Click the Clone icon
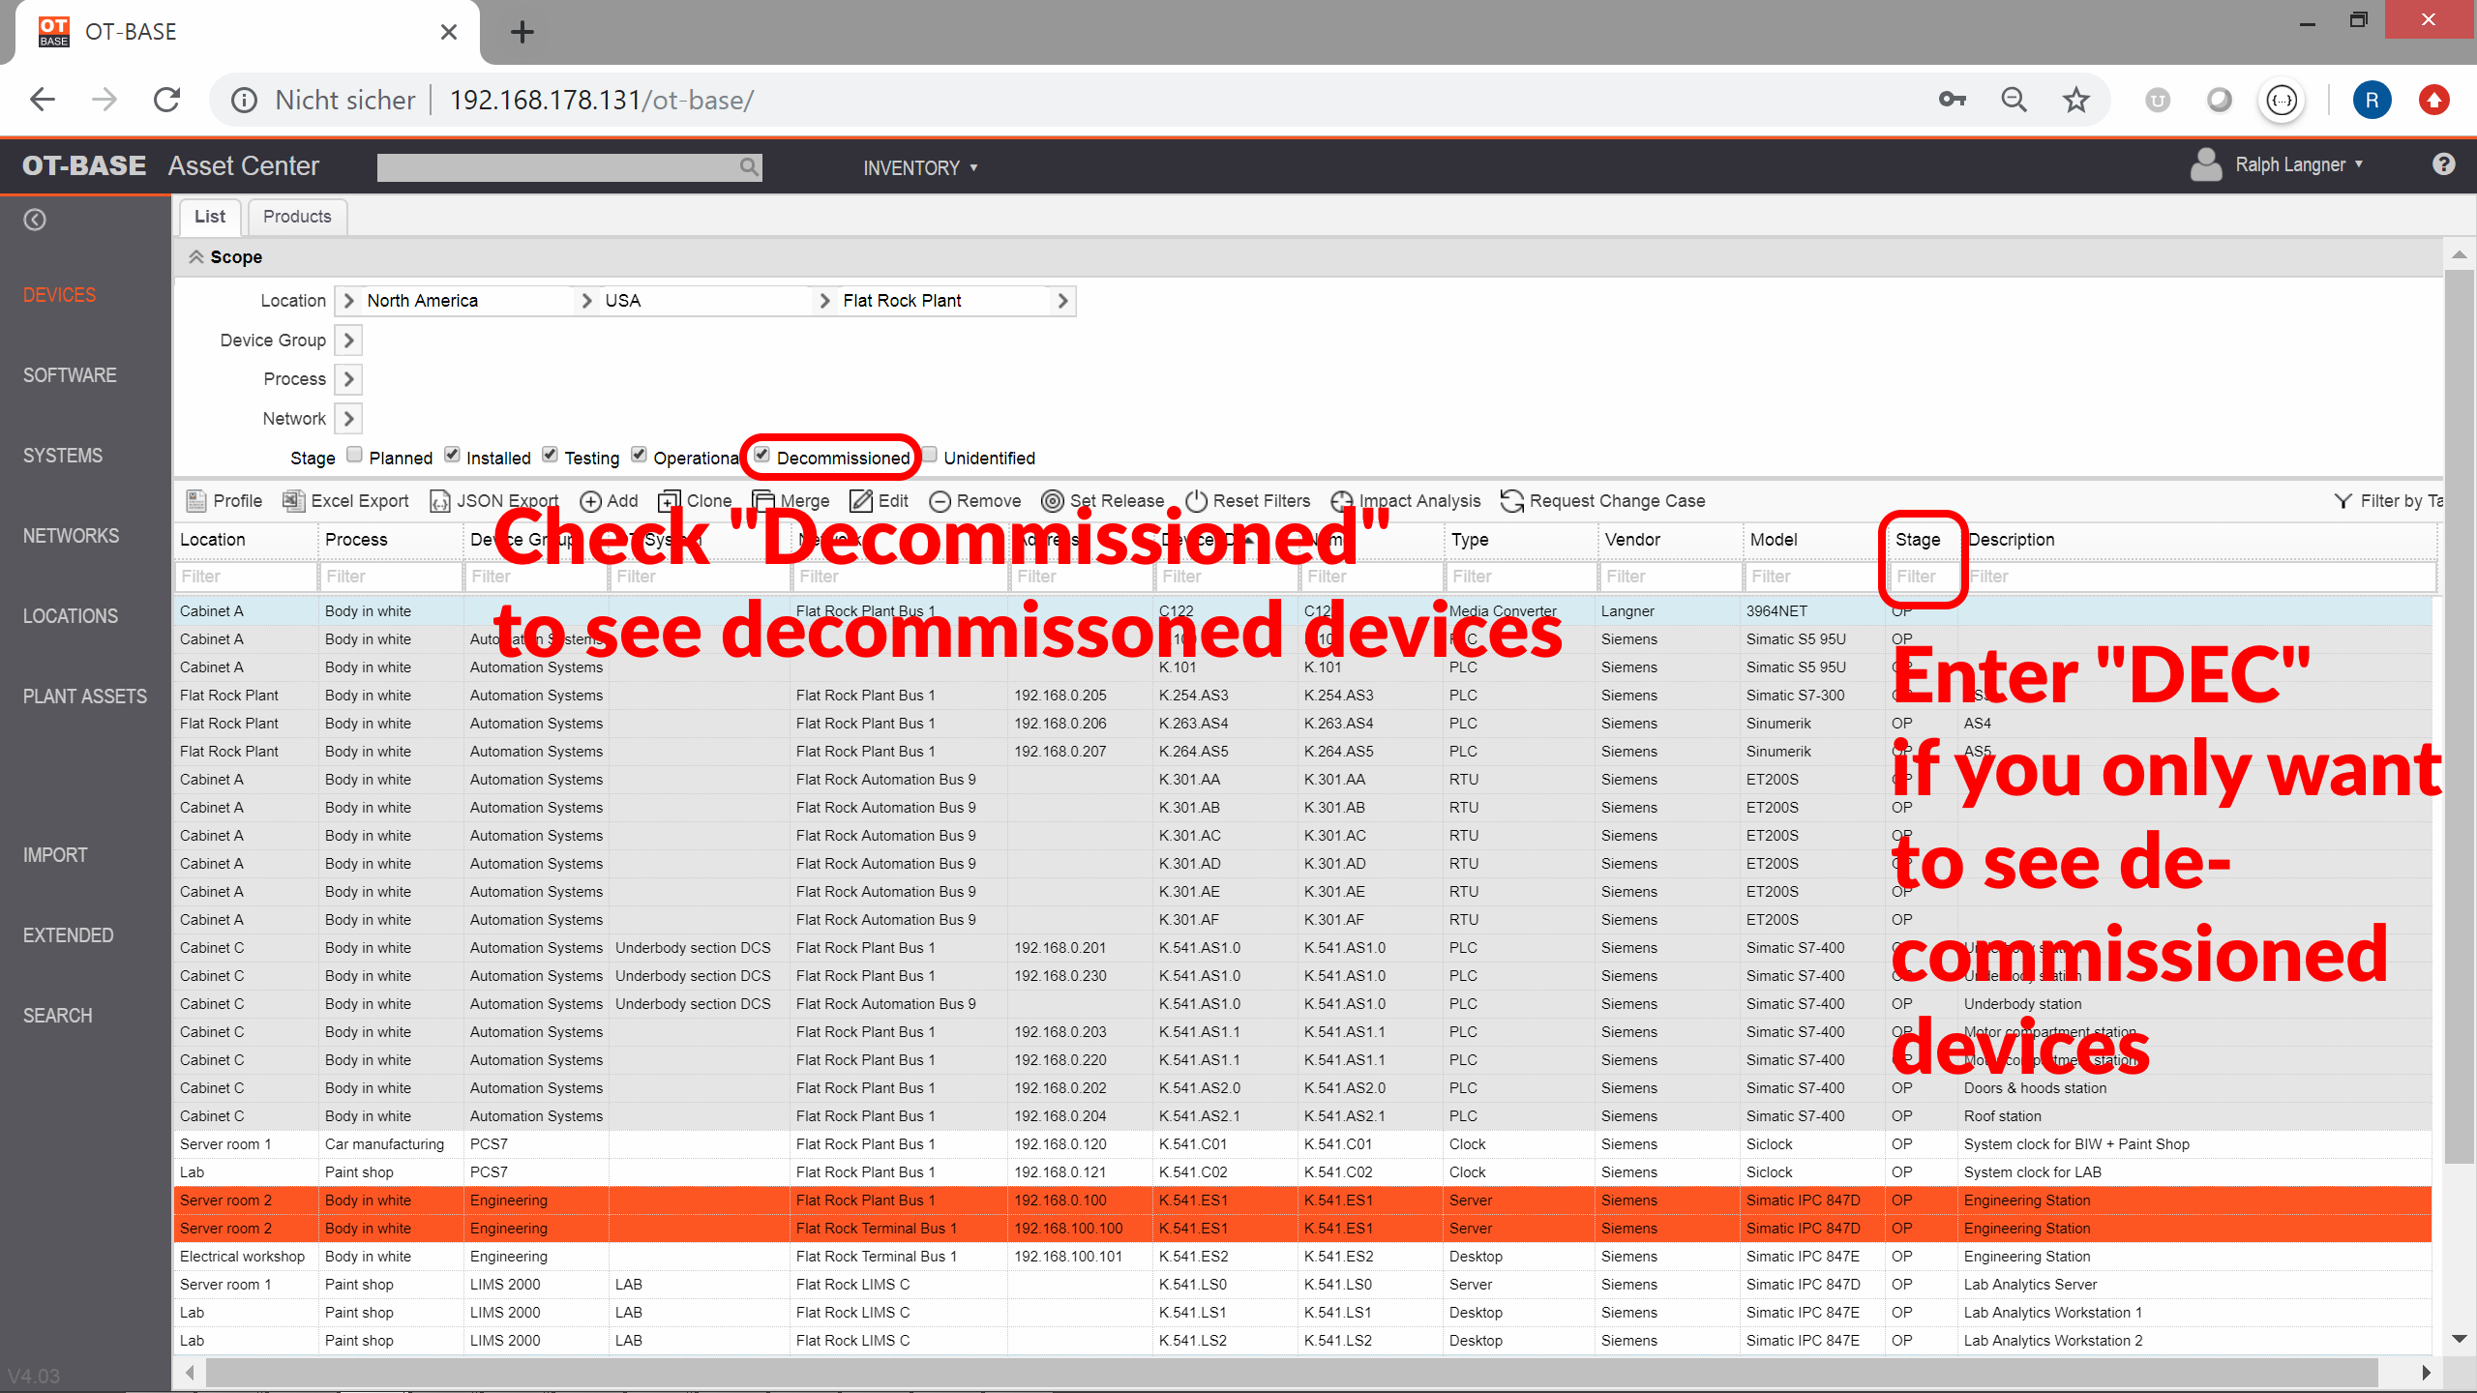2477x1393 pixels. tap(669, 500)
